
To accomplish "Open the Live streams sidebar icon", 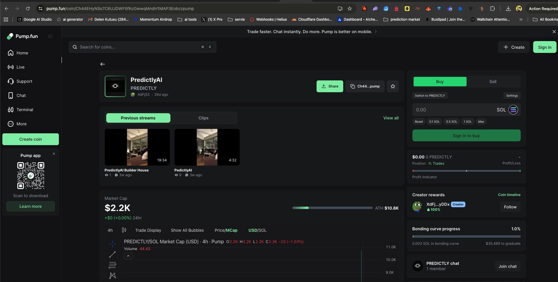I will click(x=11, y=67).
